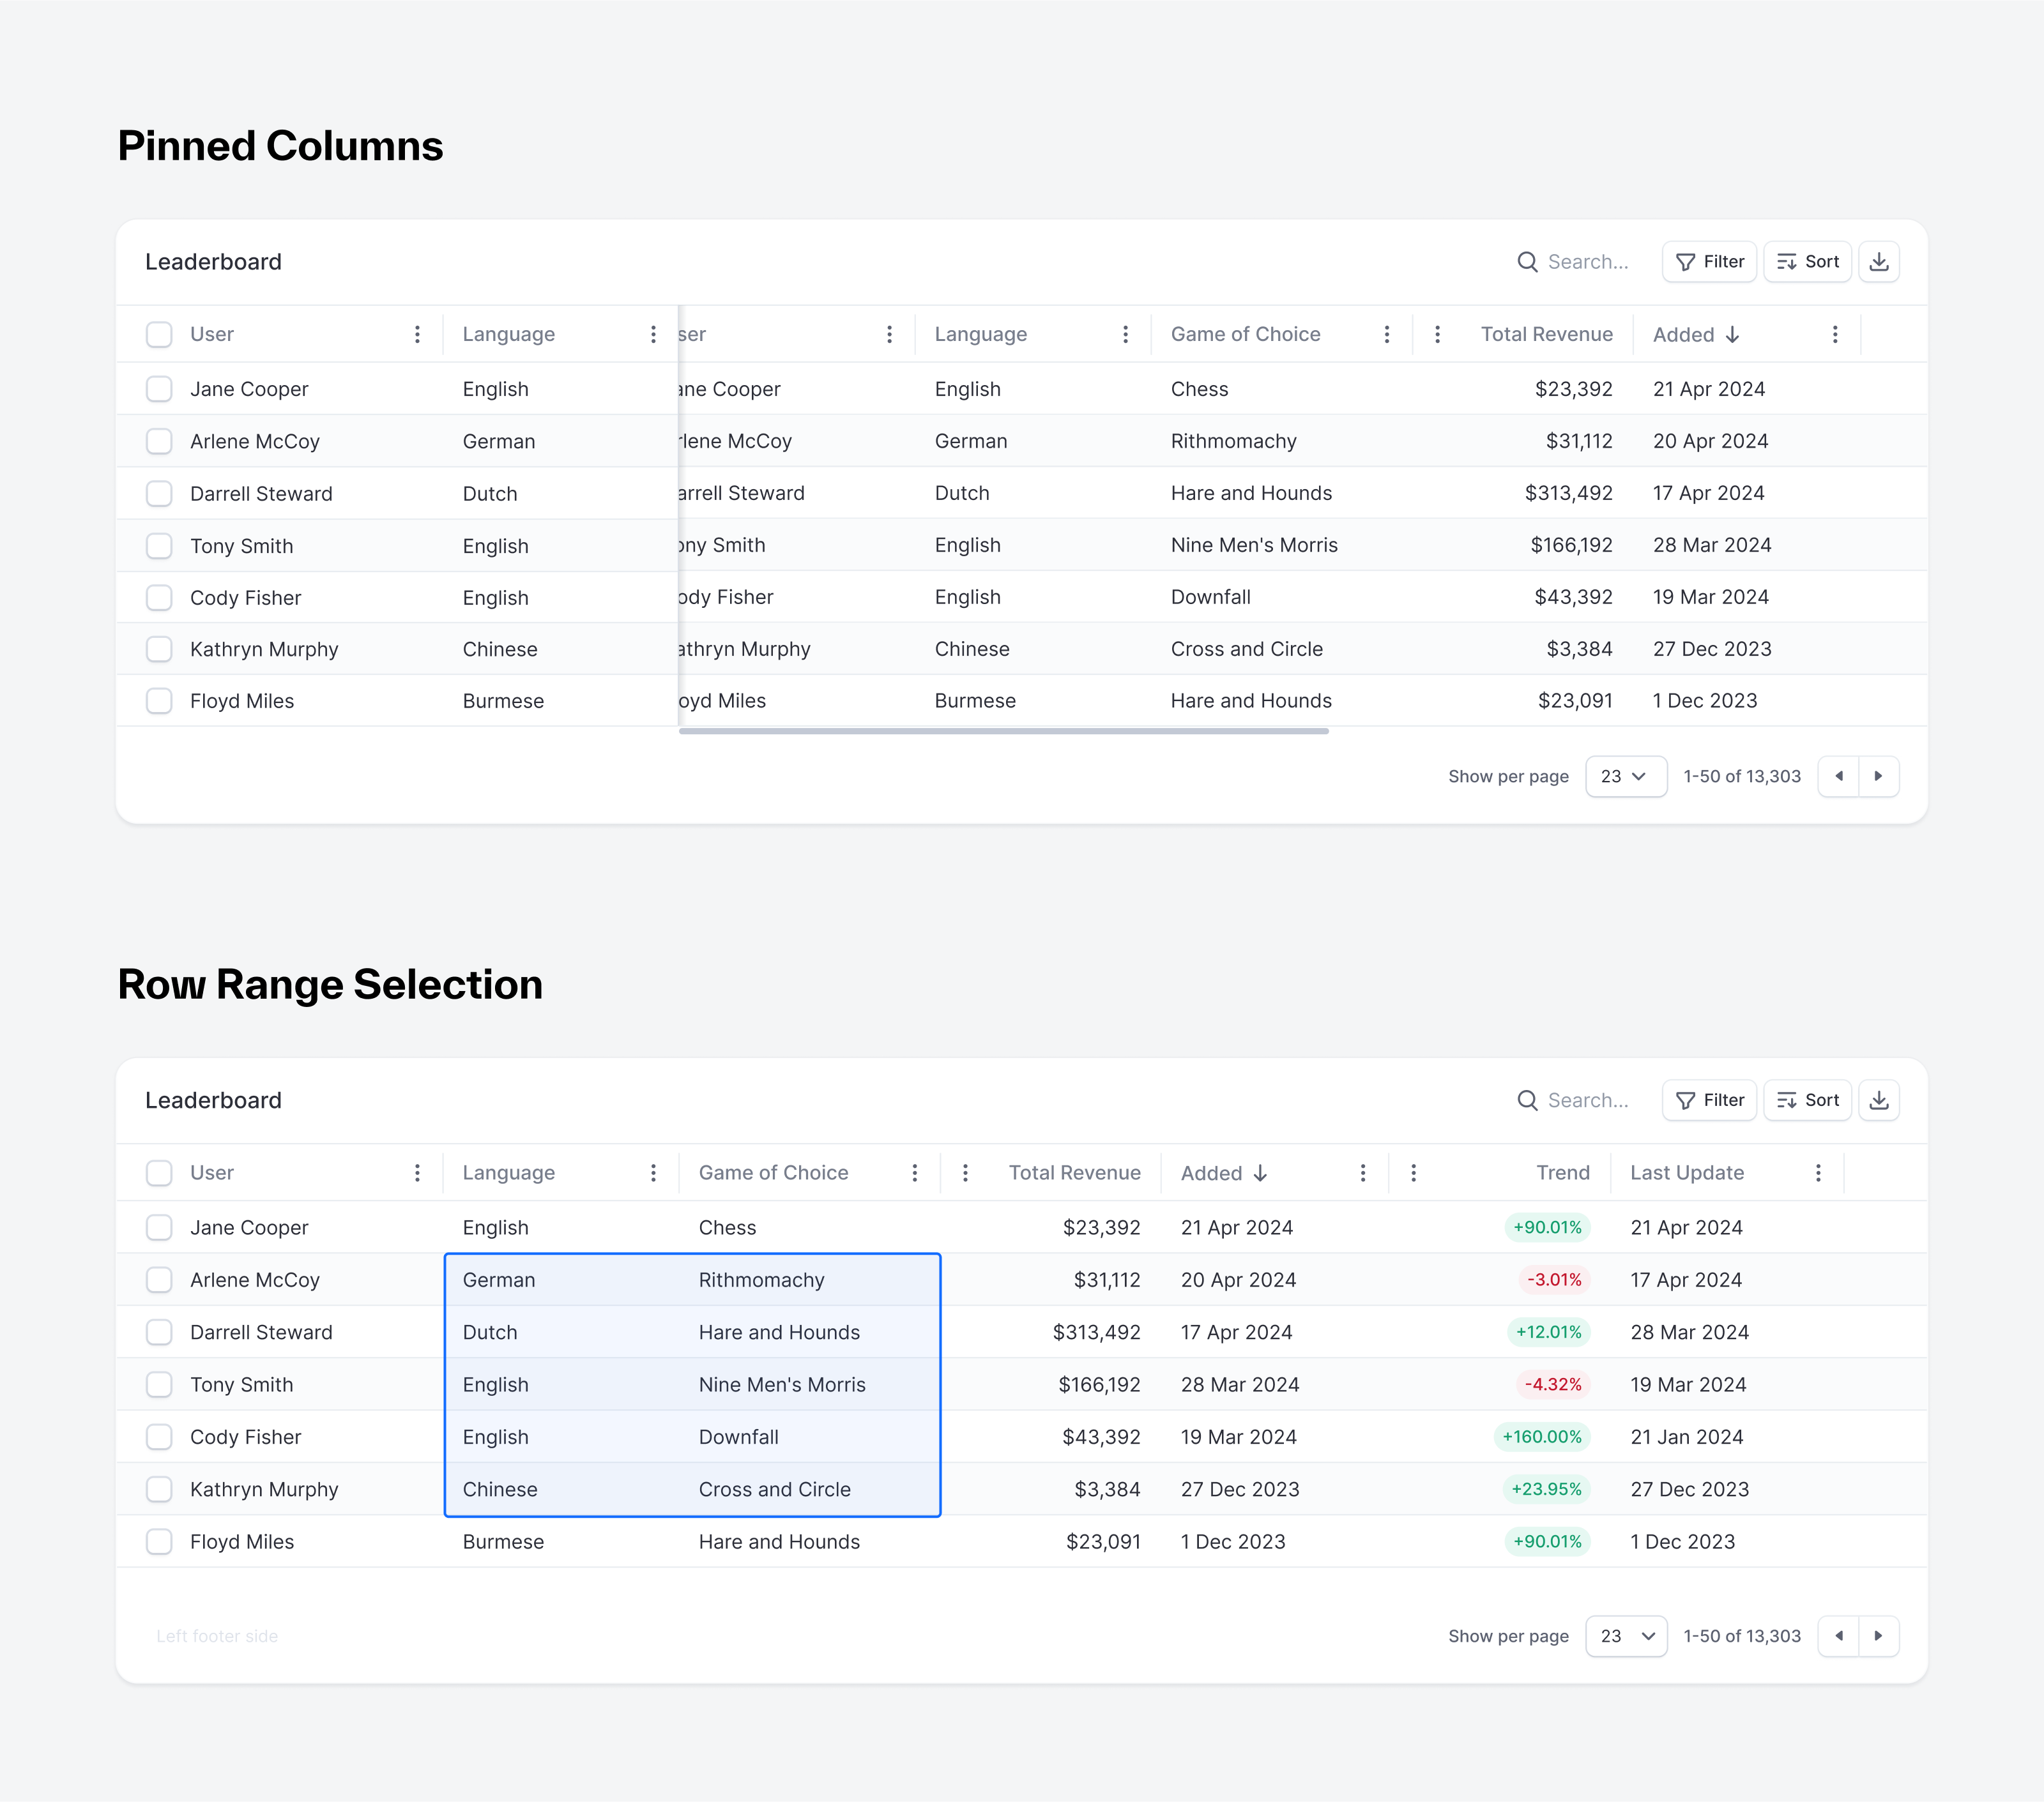Toggle select-all checkbox in Row Range table header
The image size is (2044, 1802).
click(x=159, y=1174)
